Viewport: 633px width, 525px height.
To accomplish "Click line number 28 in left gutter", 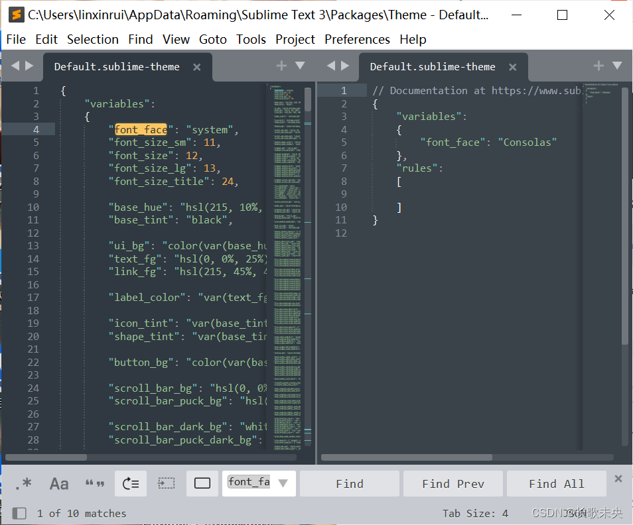I will (33, 440).
